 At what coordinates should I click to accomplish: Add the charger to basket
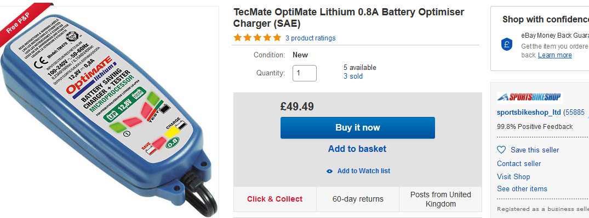[x=357, y=149]
